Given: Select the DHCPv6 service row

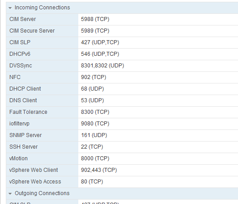Looking at the screenshot, I should pos(122,54).
